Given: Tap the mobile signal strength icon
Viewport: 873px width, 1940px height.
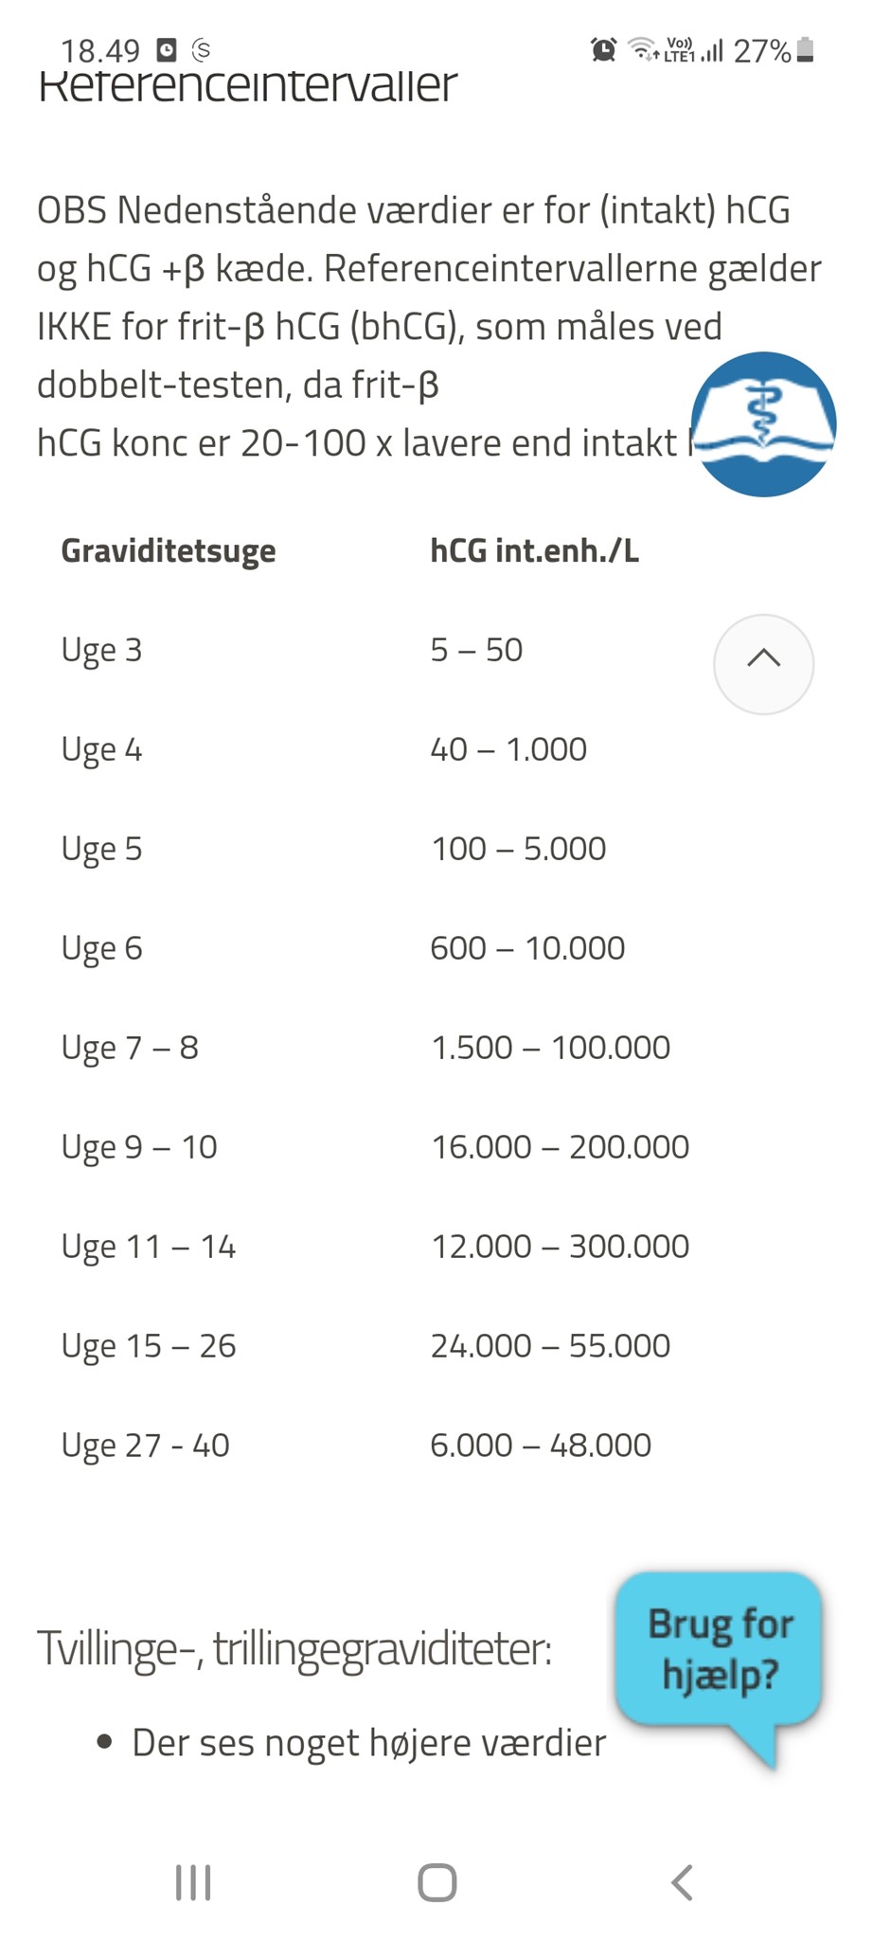Looking at the screenshot, I should 712,49.
